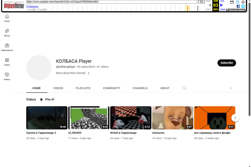Click the 'Videos' section heading
Image resolution: width=251 pixels, height=167 pixels.
pyautogui.click(x=31, y=99)
